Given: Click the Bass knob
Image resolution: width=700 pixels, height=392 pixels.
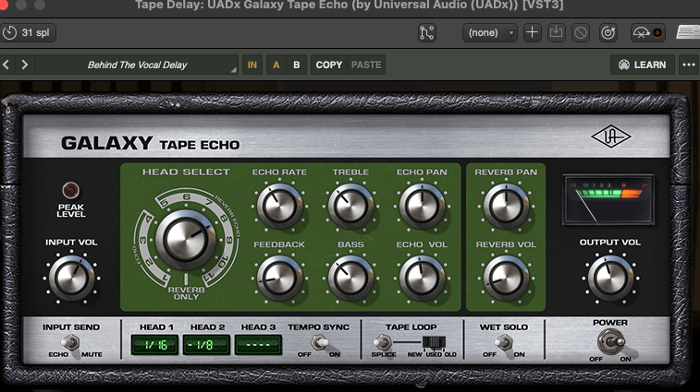Looking at the screenshot, I should pos(350,279).
